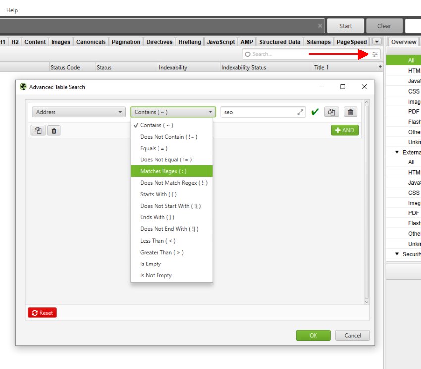This screenshot has width=421, height=369.
Task: Open the Address field dropdown
Action: point(78,112)
